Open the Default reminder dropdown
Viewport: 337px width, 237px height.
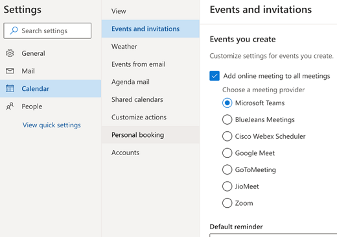pos(273,235)
